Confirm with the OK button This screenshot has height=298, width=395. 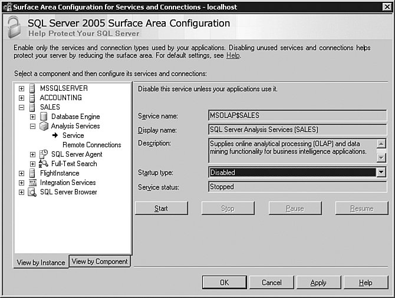(225, 283)
